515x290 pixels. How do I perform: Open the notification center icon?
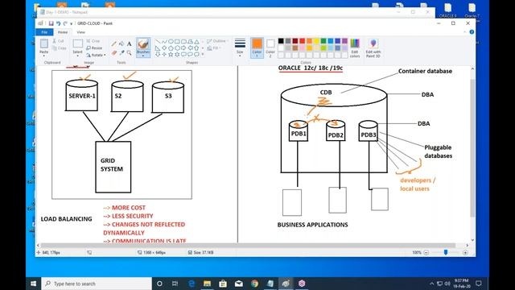tap(479, 284)
